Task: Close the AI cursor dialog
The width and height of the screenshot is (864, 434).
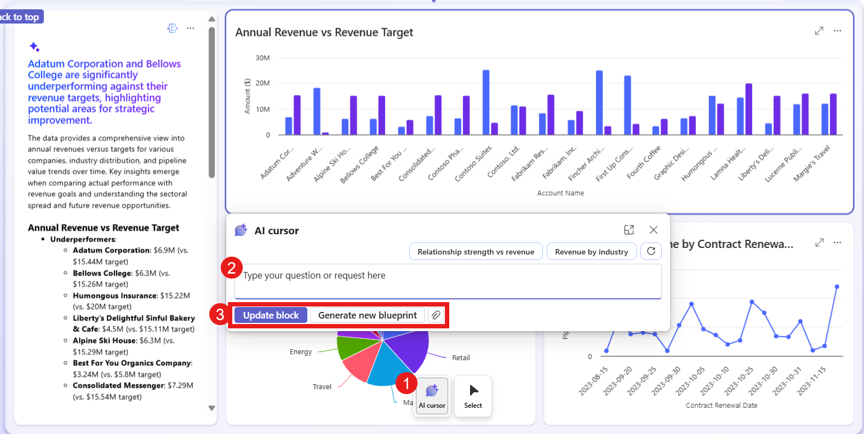Action: (653, 230)
